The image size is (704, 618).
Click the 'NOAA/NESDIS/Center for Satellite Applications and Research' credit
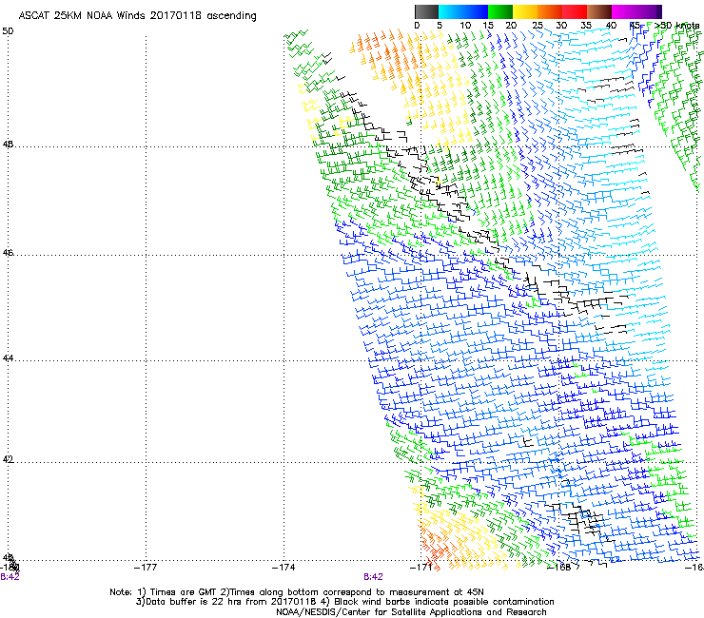[x=411, y=612]
